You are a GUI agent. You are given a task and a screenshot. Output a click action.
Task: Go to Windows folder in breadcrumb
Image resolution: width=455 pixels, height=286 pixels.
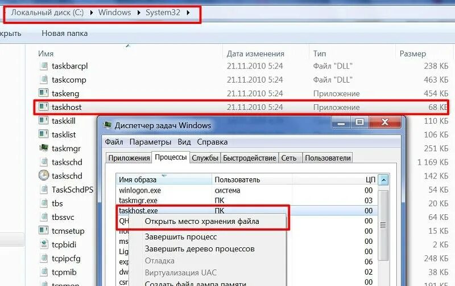(x=115, y=13)
